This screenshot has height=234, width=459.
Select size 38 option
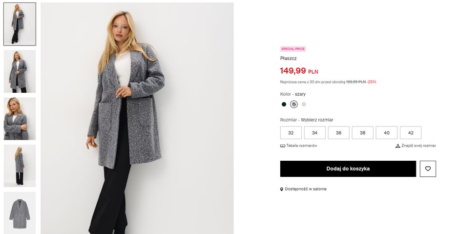point(362,133)
